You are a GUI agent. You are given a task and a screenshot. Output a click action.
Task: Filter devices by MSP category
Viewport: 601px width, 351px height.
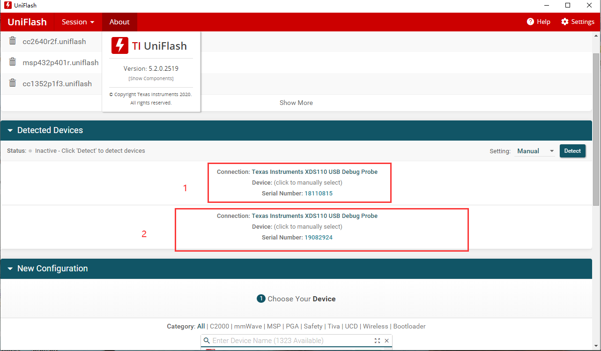click(x=274, y=326)
